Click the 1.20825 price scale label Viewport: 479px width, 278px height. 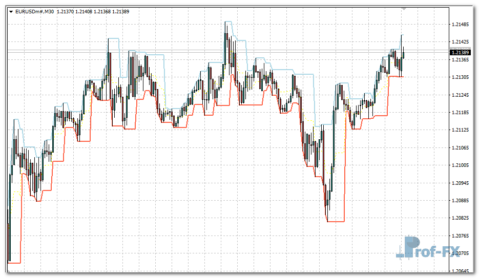(x=461, y=218)
